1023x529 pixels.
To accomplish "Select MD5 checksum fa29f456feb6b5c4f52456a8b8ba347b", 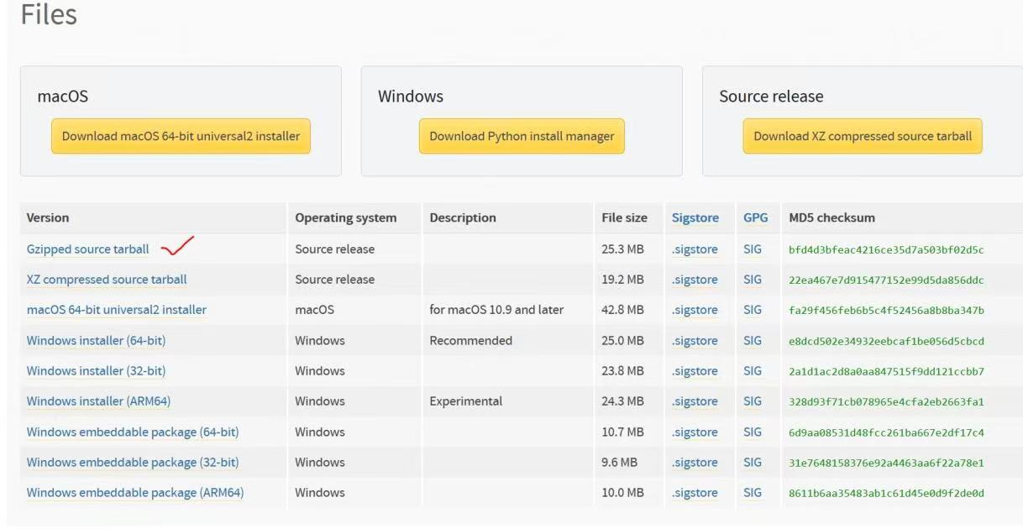I will [886, 311].
